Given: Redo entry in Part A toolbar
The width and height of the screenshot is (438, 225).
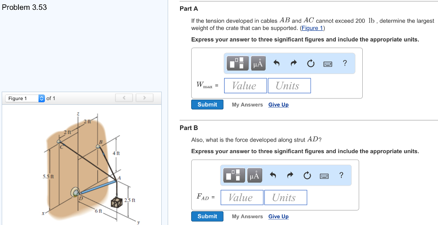Looking at the screenshot, I should tap(293, 63).
